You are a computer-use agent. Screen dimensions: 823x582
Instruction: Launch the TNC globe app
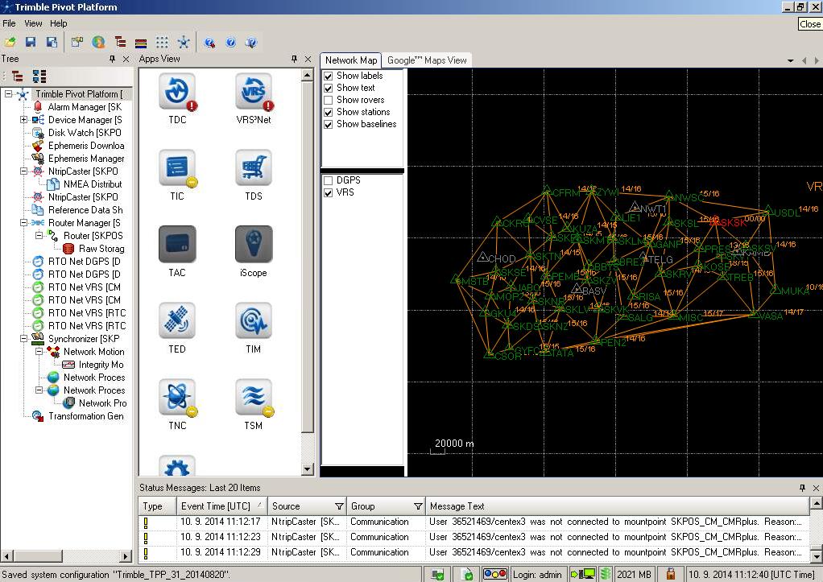pyautogui.click(x=177, y=398)
